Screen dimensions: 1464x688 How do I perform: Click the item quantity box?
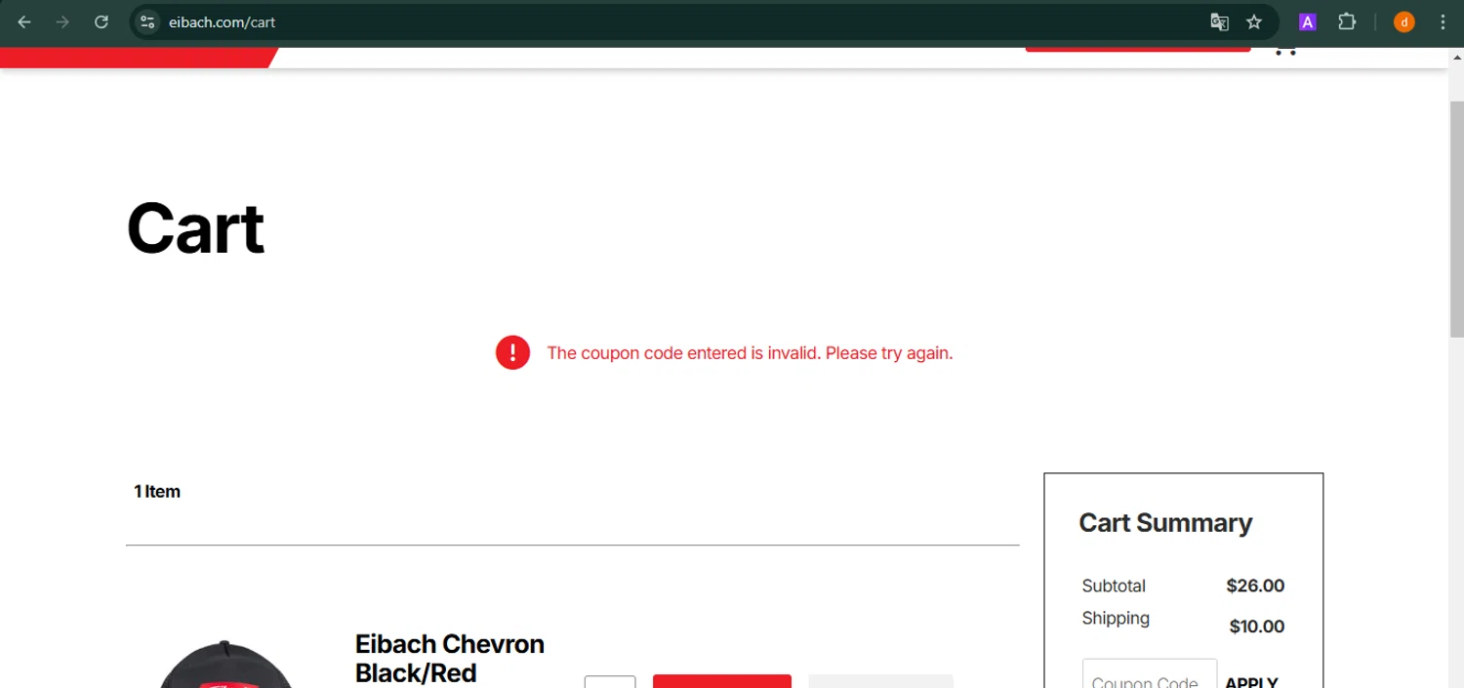coord(610,681)
